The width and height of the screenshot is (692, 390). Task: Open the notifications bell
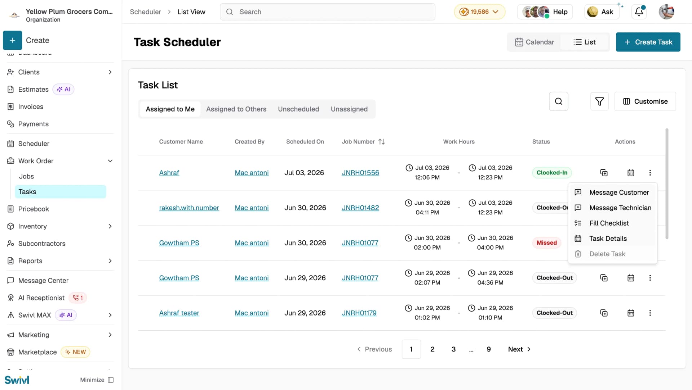pyautogui.click(x=639, y=12)
